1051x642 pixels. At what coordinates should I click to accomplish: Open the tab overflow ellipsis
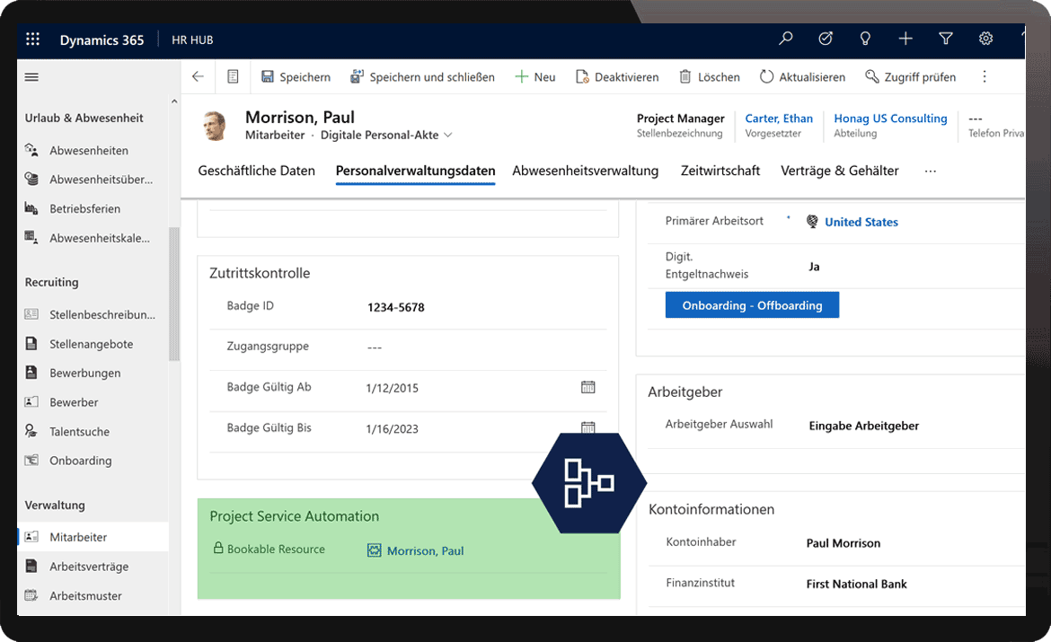[x=931, y=171]
